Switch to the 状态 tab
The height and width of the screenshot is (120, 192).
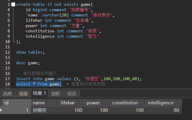coord(72,94)
